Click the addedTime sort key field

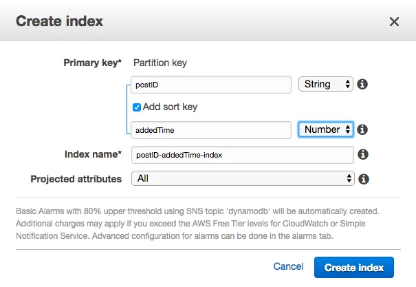[x=211, y=129]
